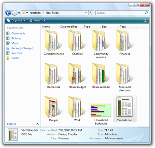Click Jonathan in the address breadcrumb

click(35, 13)
